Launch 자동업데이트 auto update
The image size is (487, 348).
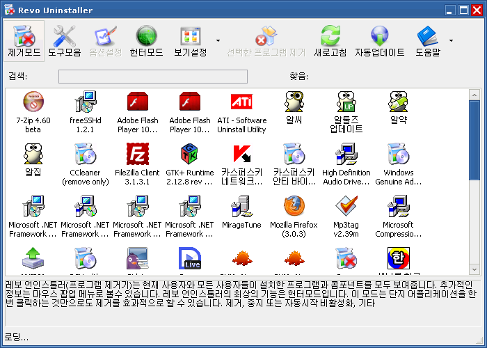(380, 41)
